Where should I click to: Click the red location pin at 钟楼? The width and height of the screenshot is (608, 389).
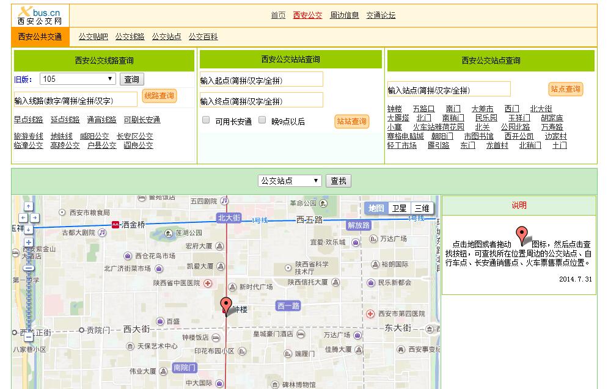point(226,304)
